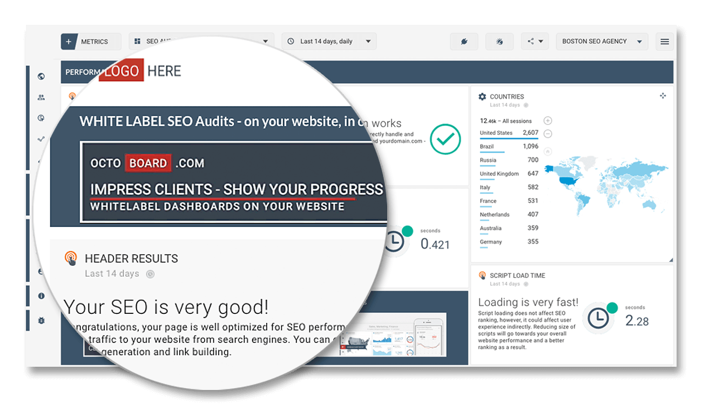Click the clock icon beside 0.421 seconds

click(395, 241)
